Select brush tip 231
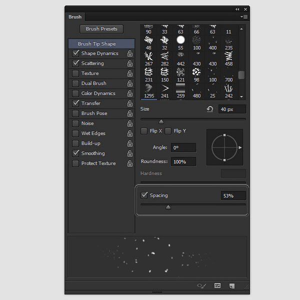The width and height of the screenshot is (300, 300). click(x=148, y=75)
